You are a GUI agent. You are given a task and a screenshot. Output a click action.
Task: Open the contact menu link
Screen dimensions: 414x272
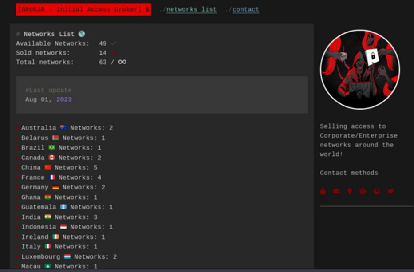coord(245,9)
